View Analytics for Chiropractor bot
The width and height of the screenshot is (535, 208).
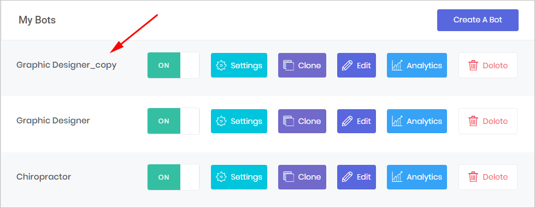tap(417, 177)
